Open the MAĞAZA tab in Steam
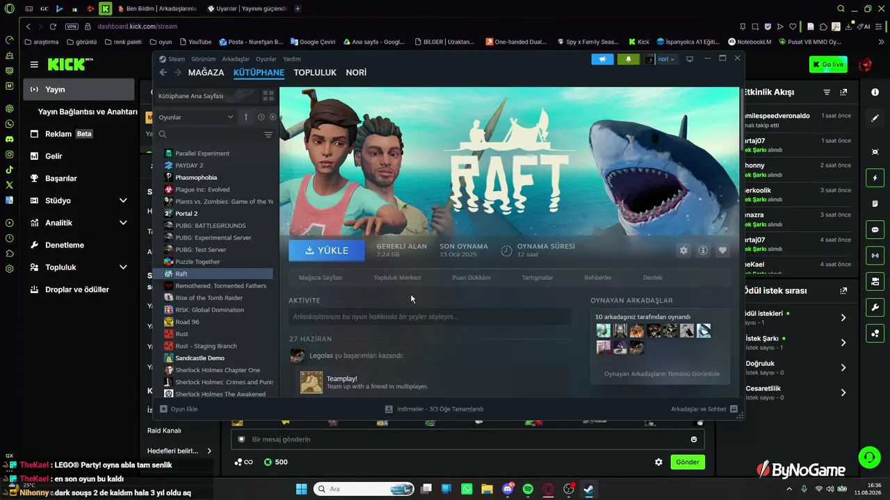This screenshot has width=890, height=500. pos(206,72)
